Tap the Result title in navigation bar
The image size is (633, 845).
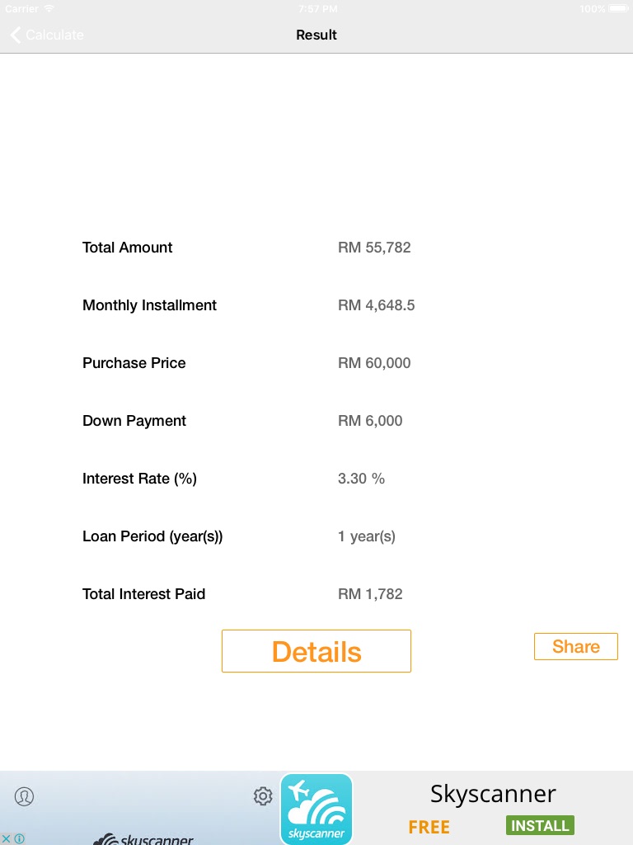point(316,35)
